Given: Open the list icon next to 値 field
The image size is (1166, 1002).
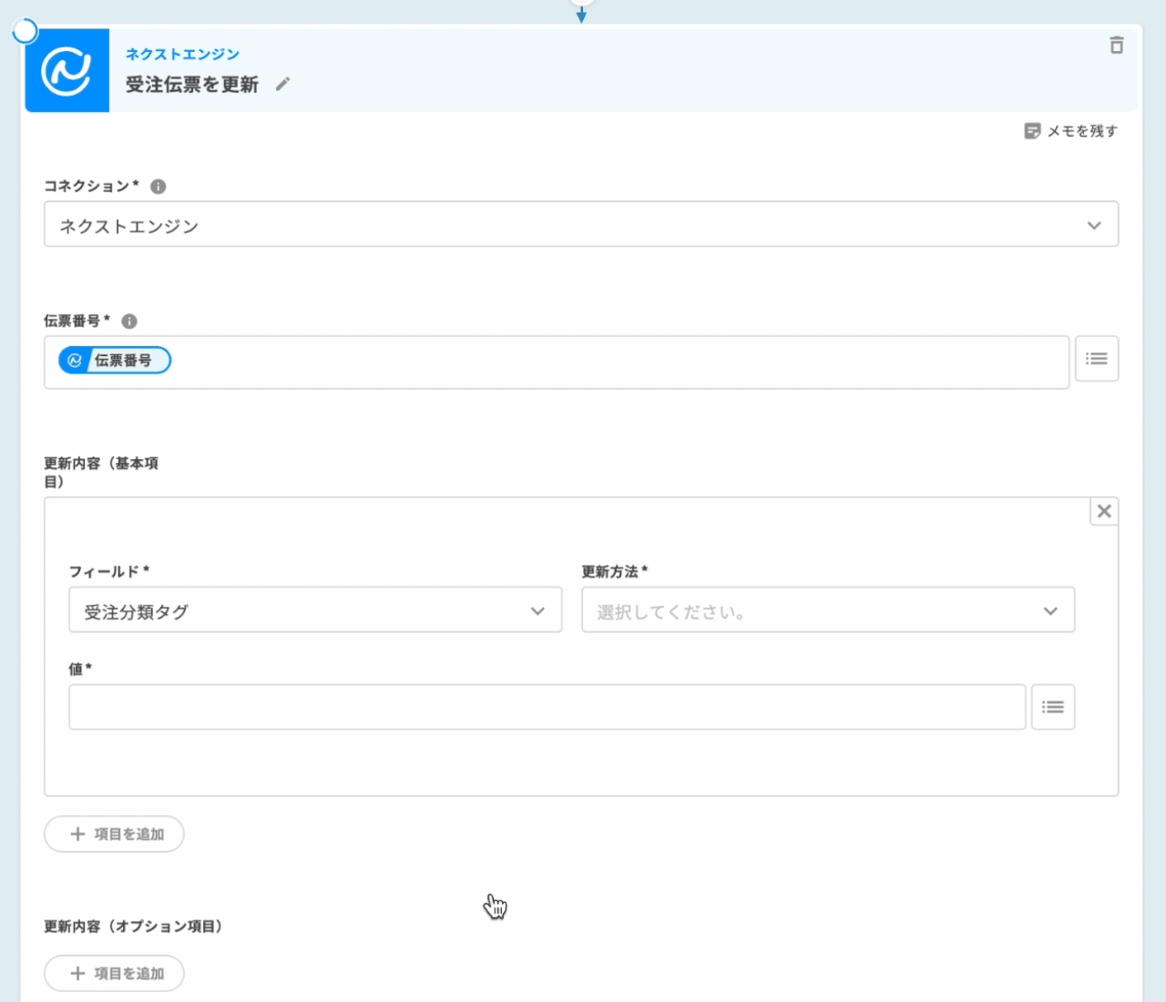Looking at the screenshot, I should pyautogui.click(x=1052, y=707).
